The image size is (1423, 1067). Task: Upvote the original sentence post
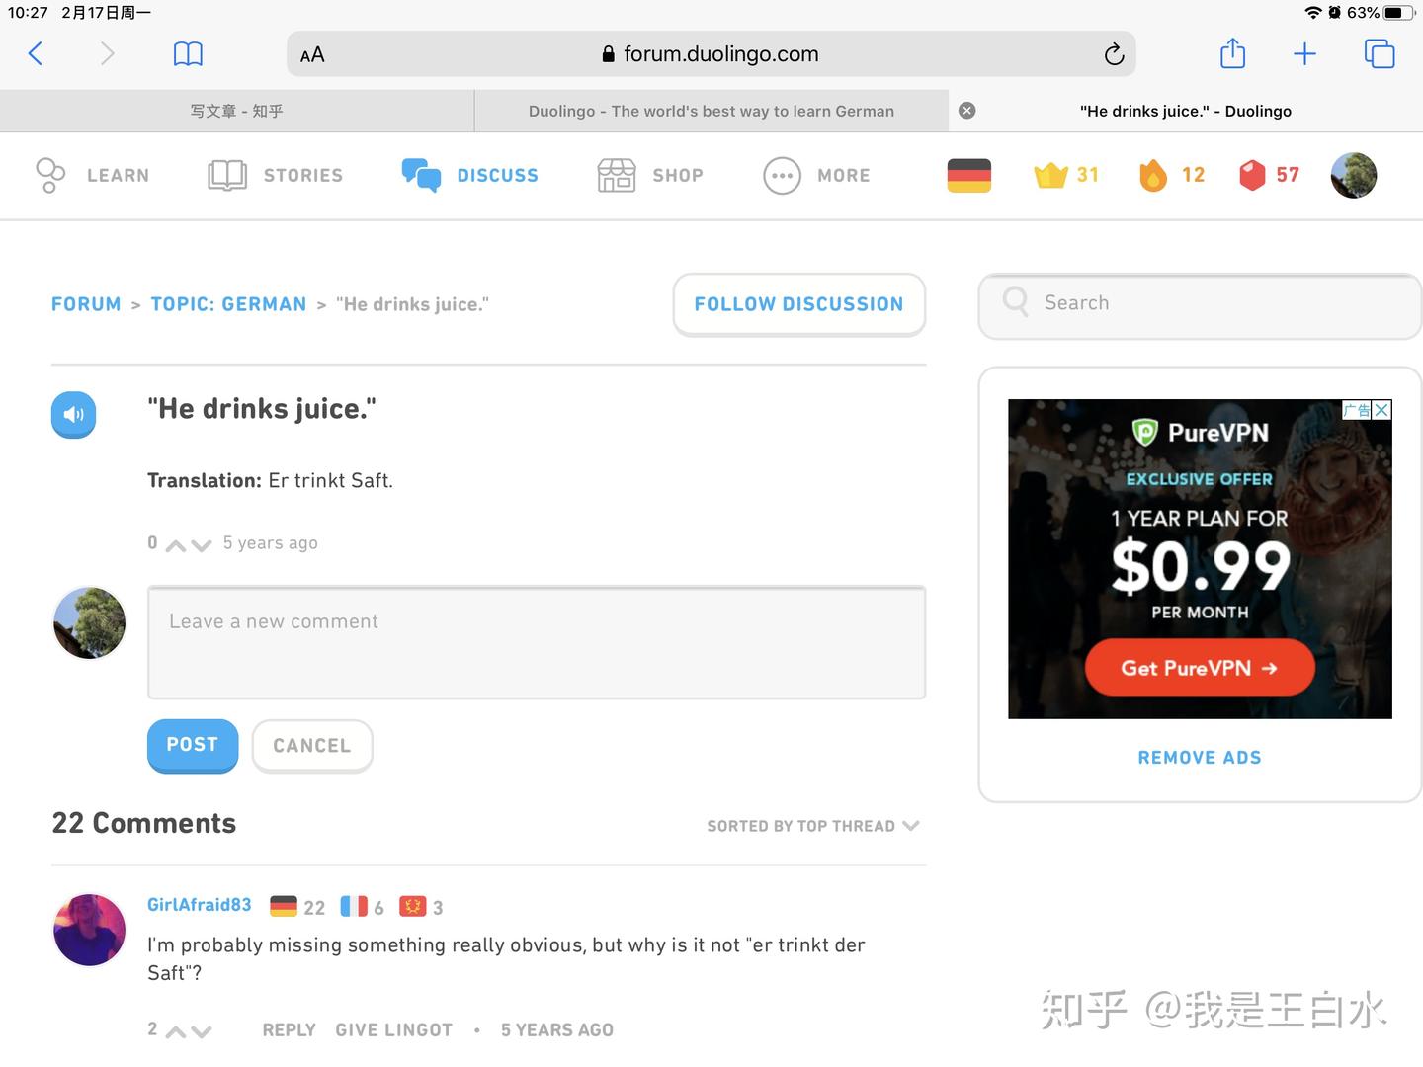click(x=176, y=544)
